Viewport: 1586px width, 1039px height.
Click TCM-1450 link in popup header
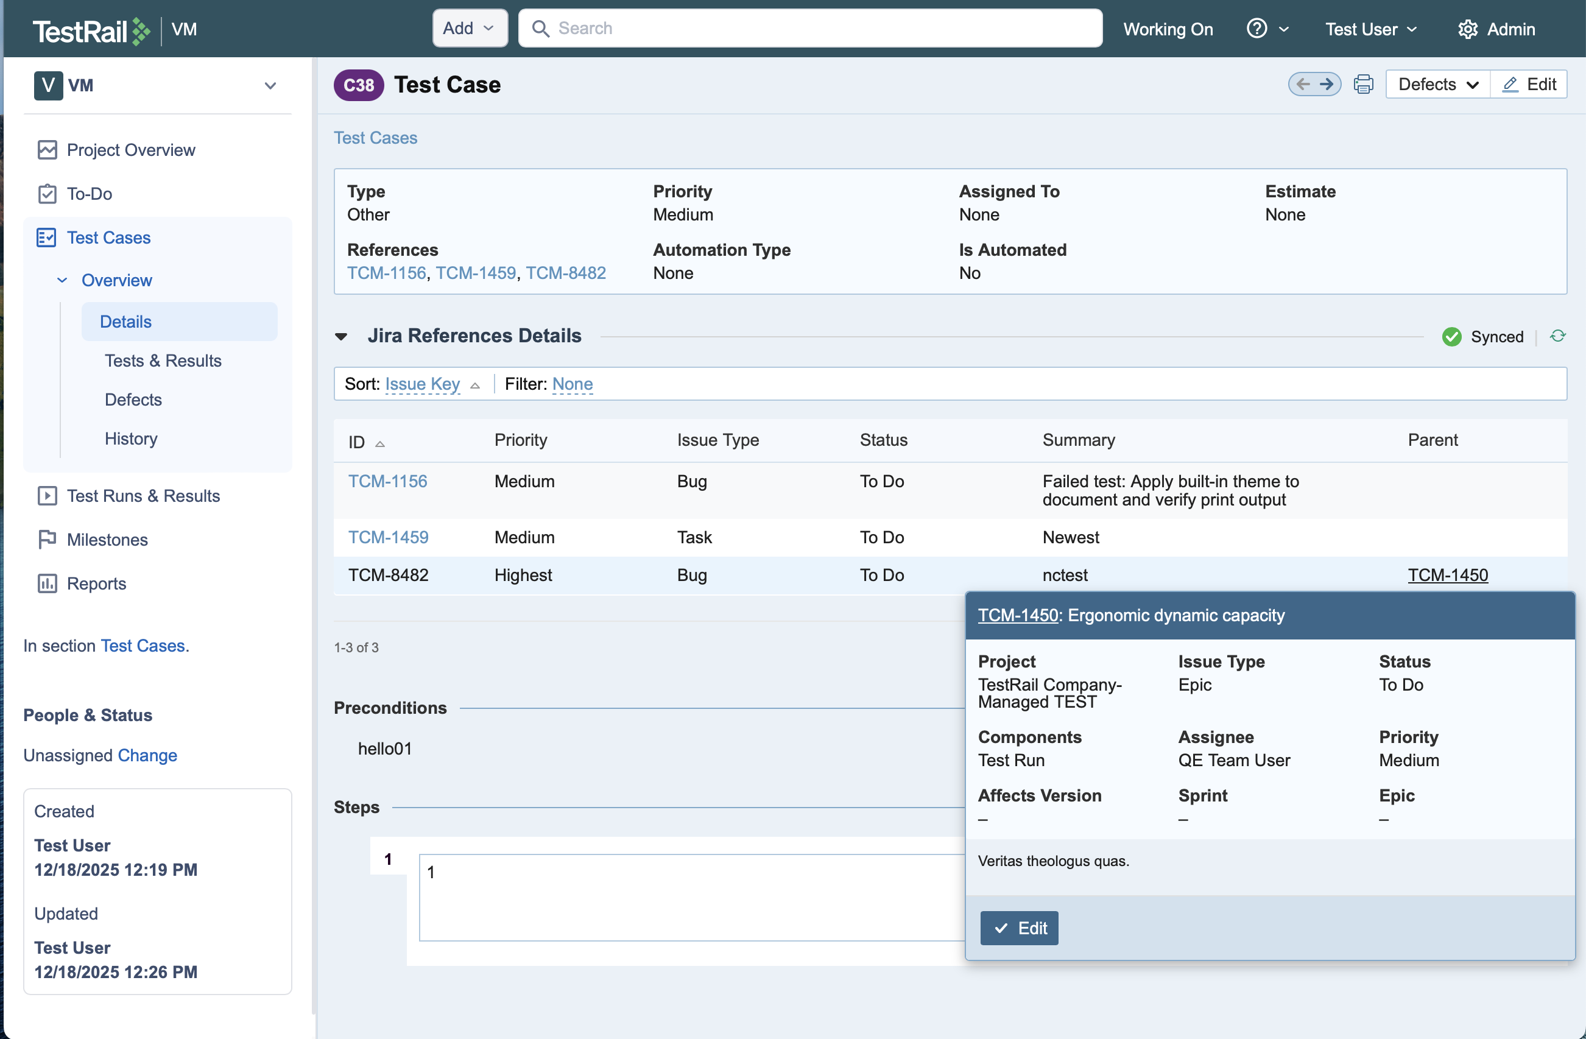pos(1018,615)
